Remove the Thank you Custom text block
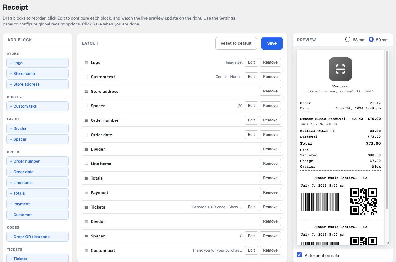The height and width of the screenshot is (262, 396). click(270, 250)
